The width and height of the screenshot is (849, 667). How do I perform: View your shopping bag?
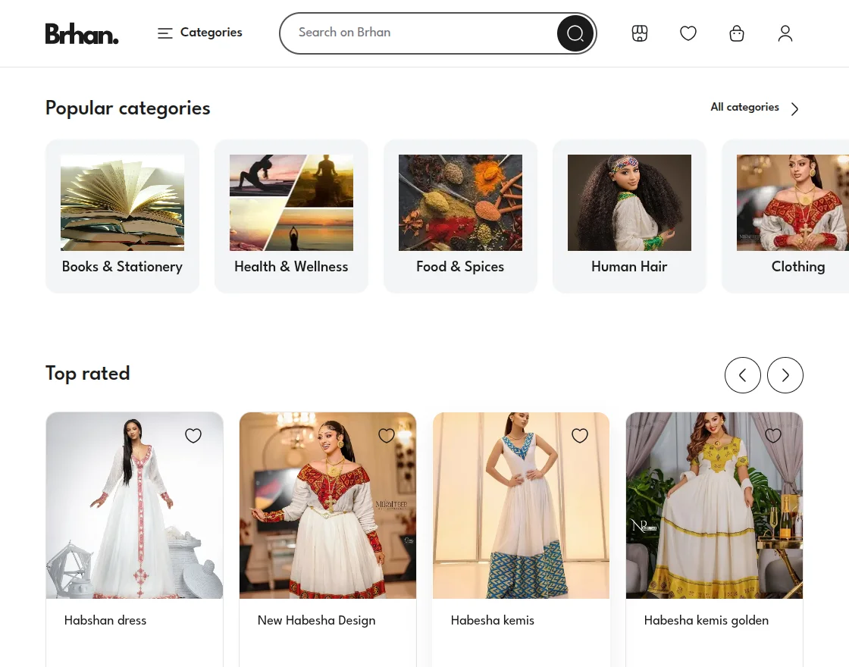[x=737, y=33]
